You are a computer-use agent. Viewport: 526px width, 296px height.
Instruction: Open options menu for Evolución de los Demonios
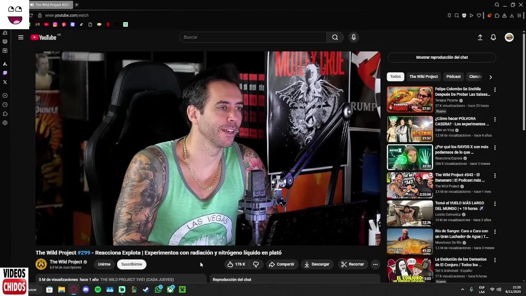[495, 260]
